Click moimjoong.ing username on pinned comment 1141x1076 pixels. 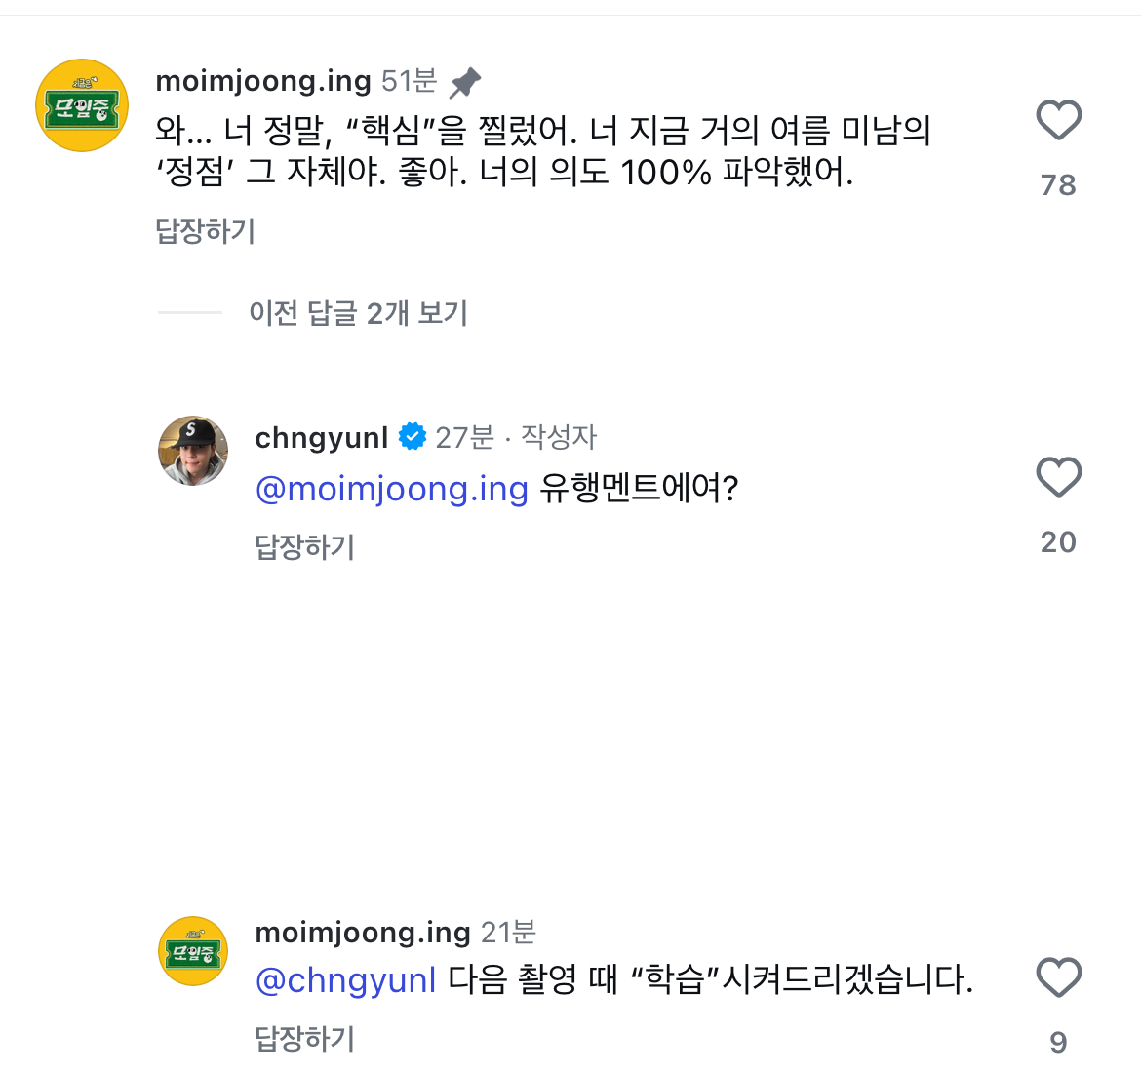pos(263,81)
